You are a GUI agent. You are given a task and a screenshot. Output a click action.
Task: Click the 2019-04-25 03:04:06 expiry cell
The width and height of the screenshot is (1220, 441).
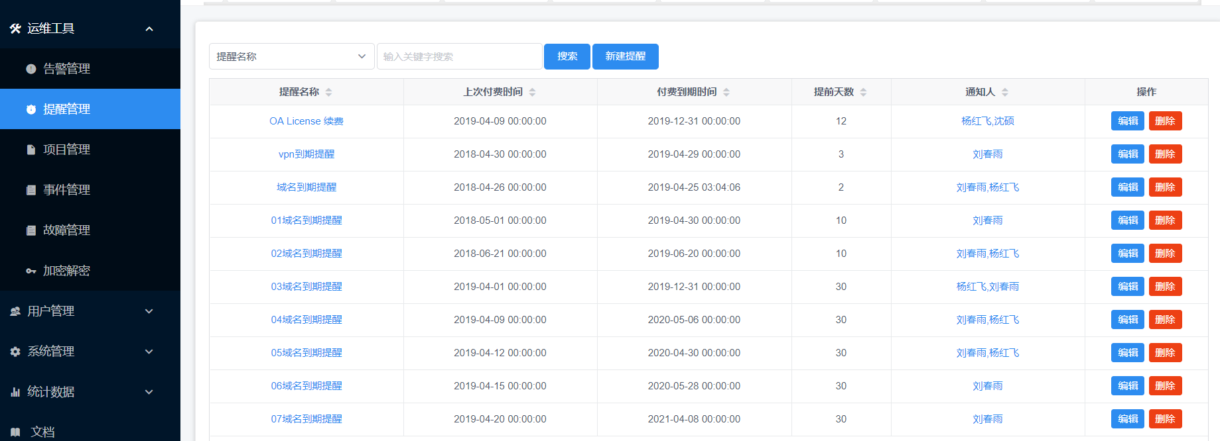pos(694,187)
